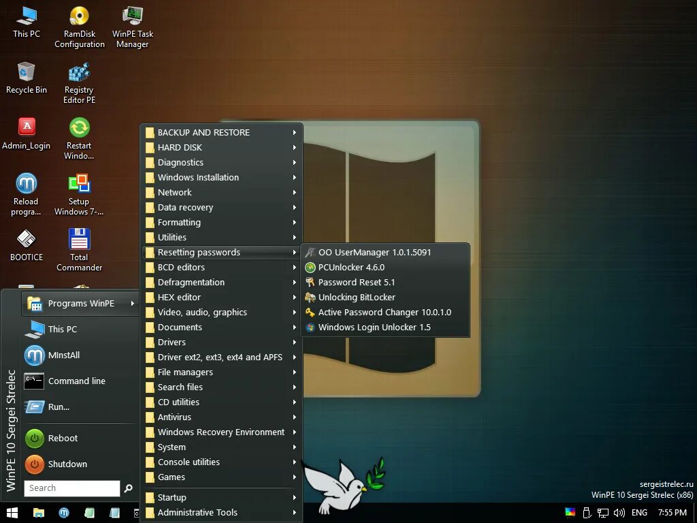The width and height of the screenshot is (697, 523).
Task: Open the System menu item
Action: (221, 447)
